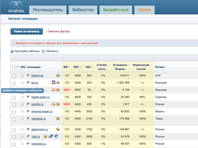Open health.sarbc.ru external link icon
198x148 pixels.
tap(28, 97)
